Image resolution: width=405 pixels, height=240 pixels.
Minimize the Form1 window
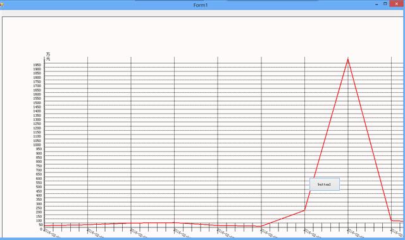[x=377, y=4]
